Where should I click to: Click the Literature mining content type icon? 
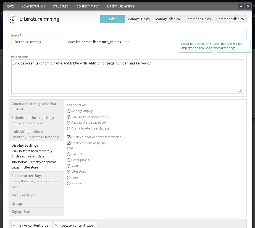pyautogui.click(x=12, y=20)
